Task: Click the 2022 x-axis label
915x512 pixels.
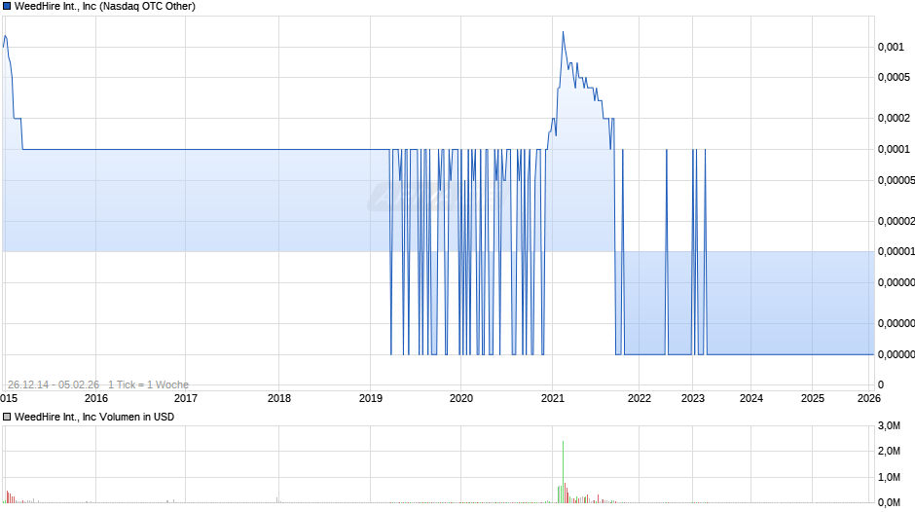Action: (639, 398)
